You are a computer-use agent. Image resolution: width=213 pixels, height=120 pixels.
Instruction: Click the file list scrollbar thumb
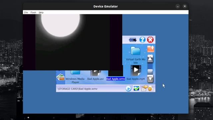150,72
